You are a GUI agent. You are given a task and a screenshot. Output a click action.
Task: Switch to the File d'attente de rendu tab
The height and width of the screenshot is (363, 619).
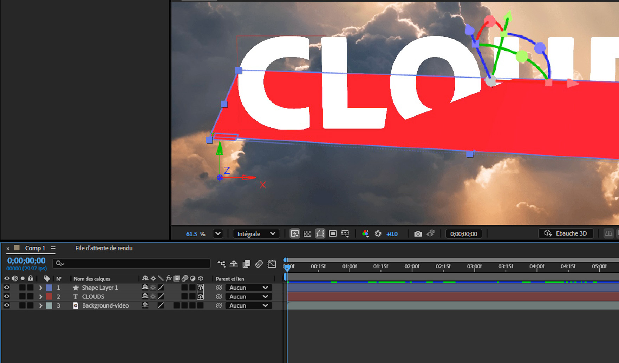click(104, 248)
